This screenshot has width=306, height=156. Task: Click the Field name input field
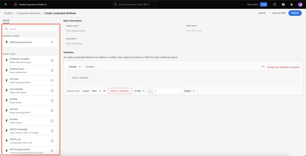(x=243, y=31)
